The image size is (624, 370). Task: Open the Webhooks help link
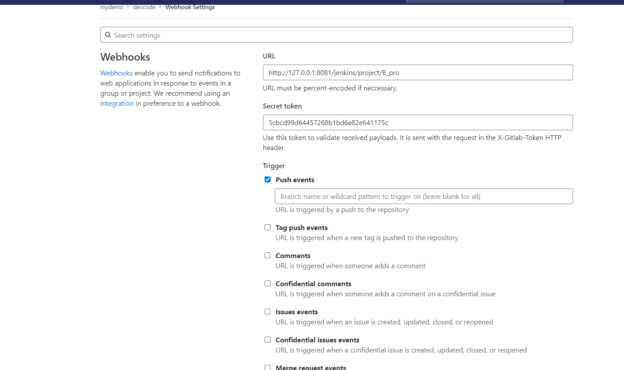click(x=116, y=73)
